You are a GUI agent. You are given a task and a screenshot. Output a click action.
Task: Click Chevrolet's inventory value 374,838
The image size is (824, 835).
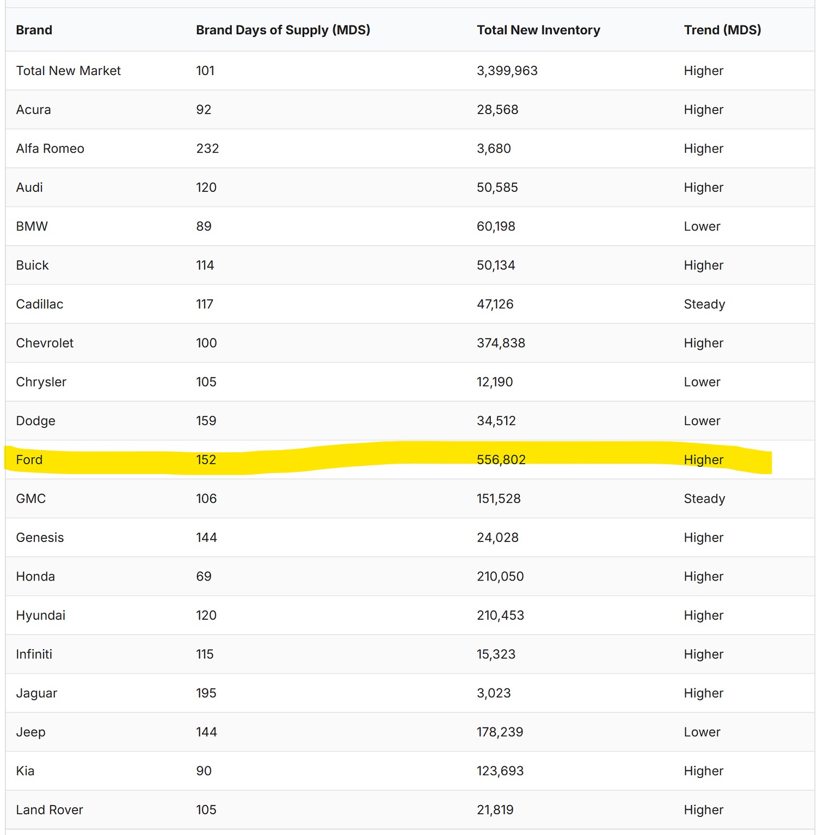coord(501,343)
